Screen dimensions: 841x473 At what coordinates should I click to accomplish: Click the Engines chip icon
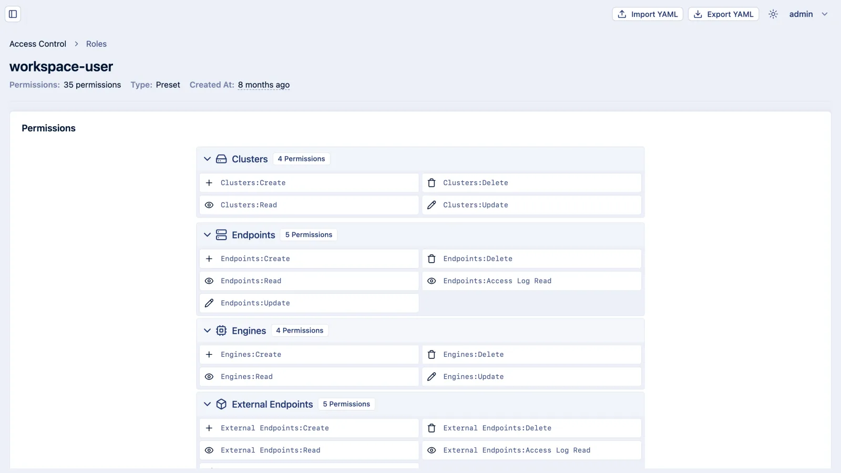[x=221, y=331]
